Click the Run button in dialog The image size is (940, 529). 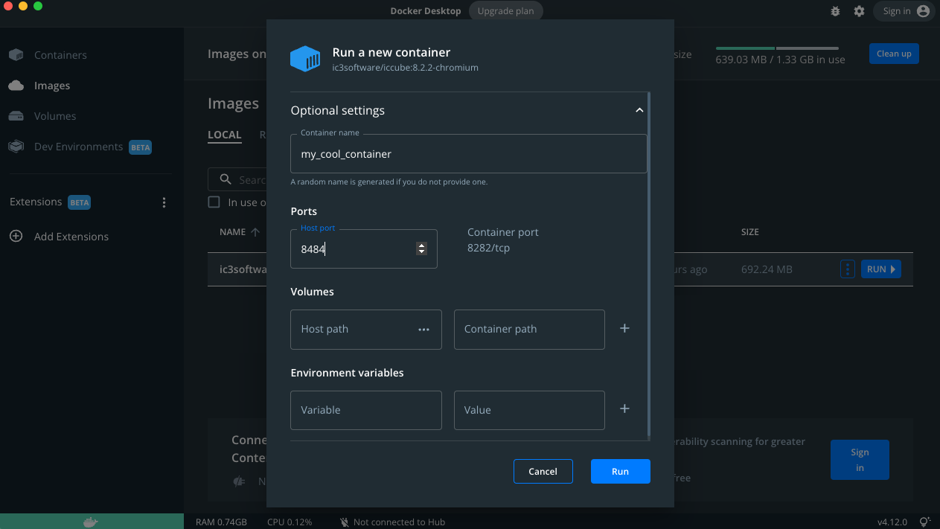[x=621, y=472]
